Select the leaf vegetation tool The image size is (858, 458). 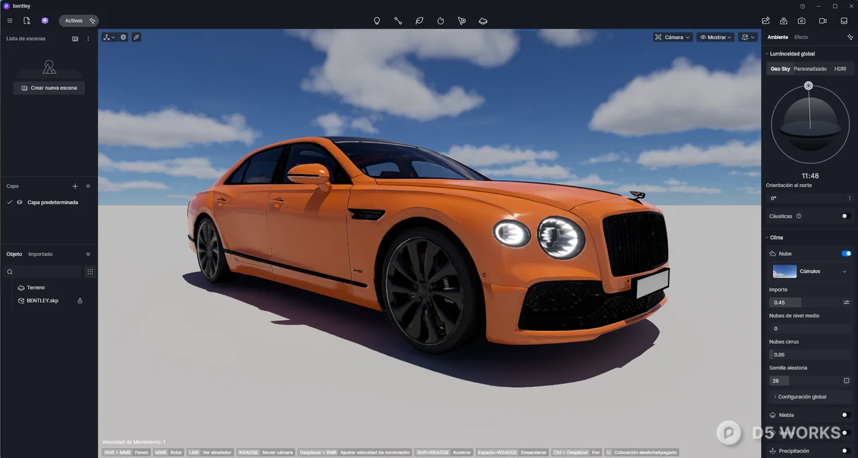click(419, 21)
